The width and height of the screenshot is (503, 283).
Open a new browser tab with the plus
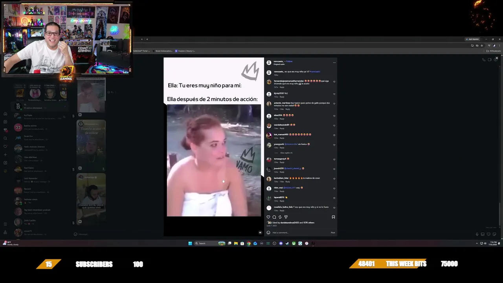[147, 39]
